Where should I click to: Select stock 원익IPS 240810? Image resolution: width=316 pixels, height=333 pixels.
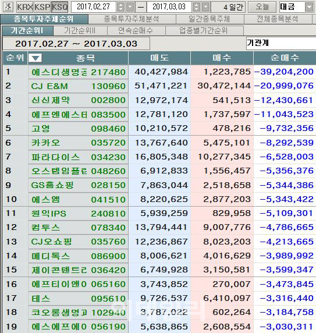[78, 214]
